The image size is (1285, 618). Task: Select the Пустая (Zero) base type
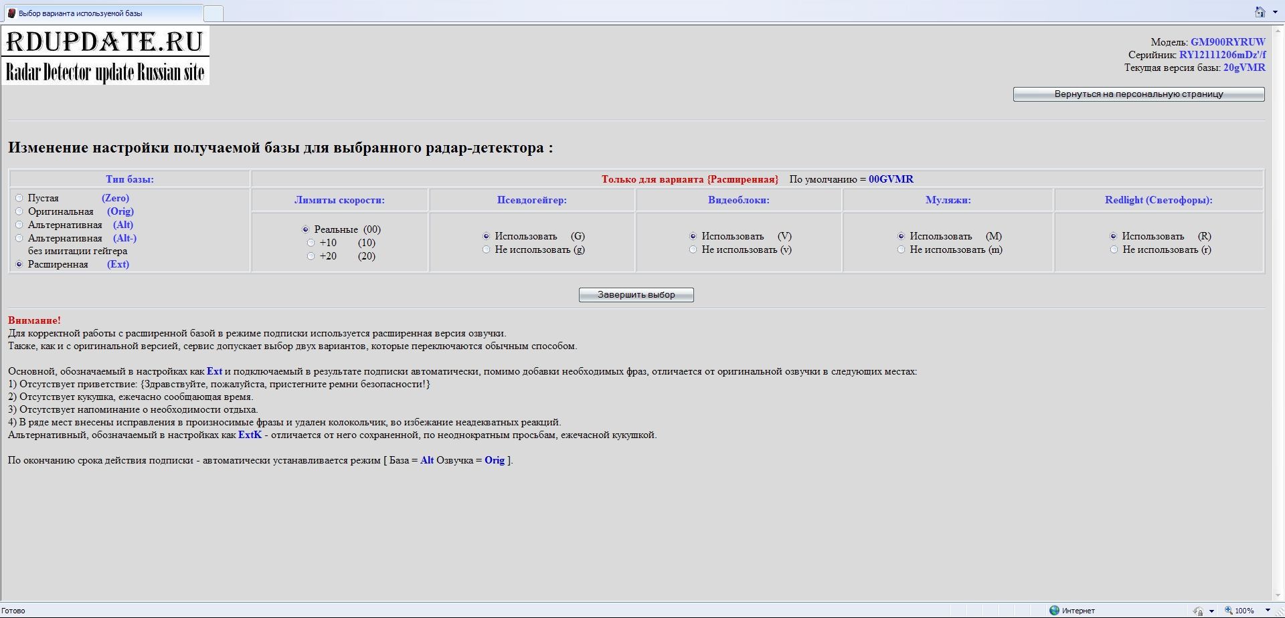click(x=19, y=198)
